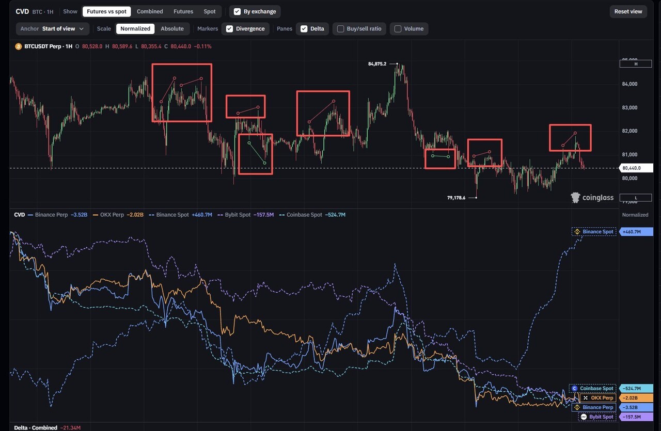Toggle the Delta pane checkbox
Image resolution: width=661 pixels, height=431 pixels.
(x=312, y=29)
